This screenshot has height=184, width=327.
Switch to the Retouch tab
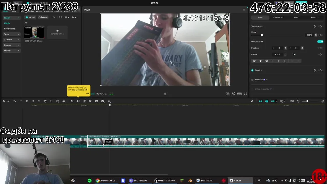[x=314, y=17]
